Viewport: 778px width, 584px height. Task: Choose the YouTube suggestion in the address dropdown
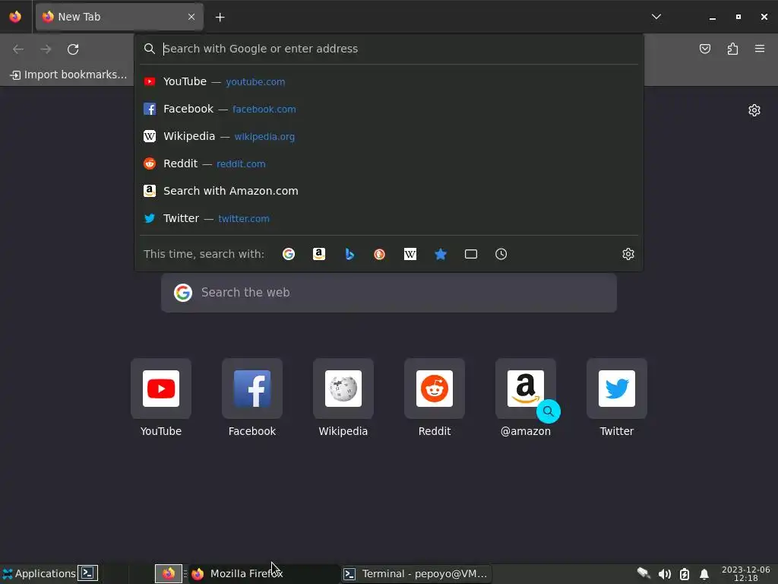tap(389, 81)
